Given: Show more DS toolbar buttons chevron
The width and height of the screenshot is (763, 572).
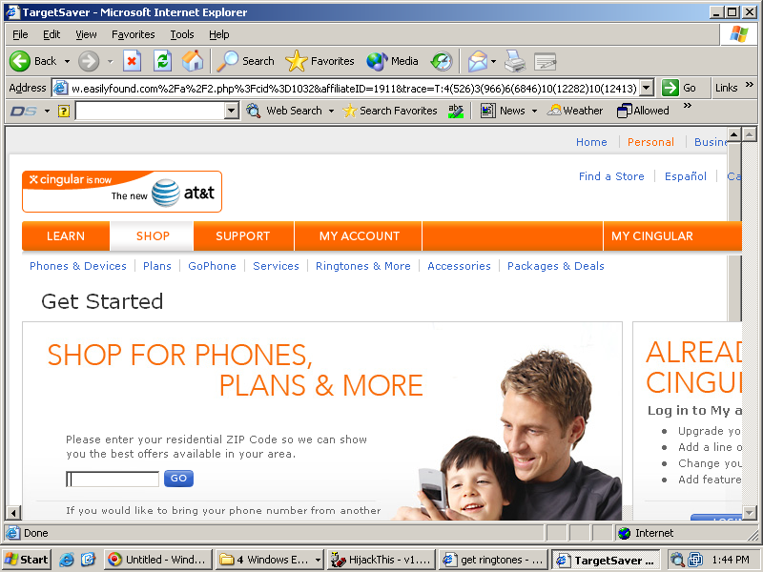Looking at the screenshot, I should click(687, 106).
